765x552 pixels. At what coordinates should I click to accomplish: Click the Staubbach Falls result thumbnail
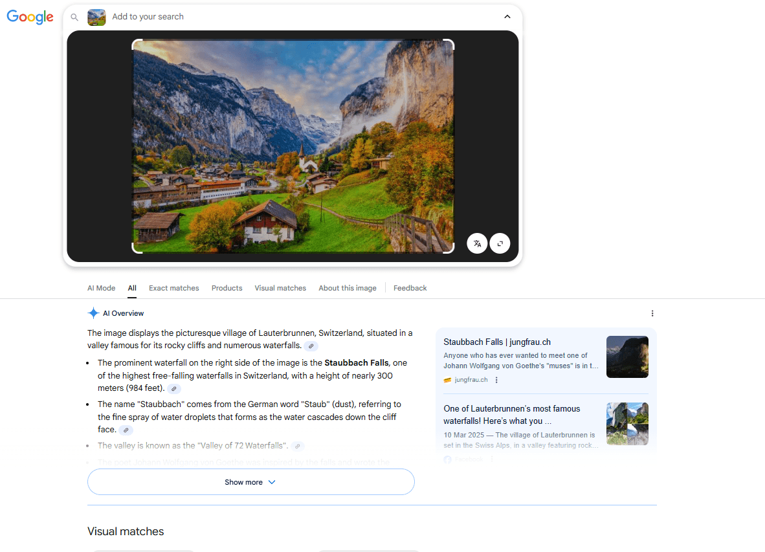(626, 357)
